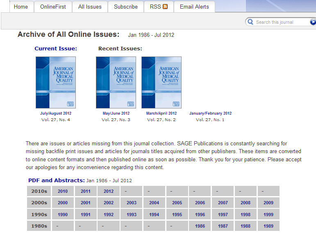
Task: Select year 1996 in the archive
Action: [x=200, y=215]
